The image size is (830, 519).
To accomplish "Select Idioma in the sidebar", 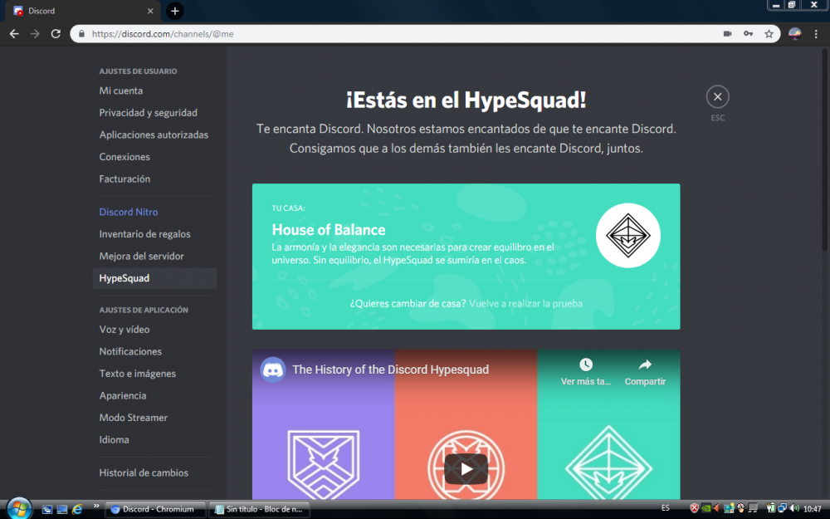I will coord(114,439).
